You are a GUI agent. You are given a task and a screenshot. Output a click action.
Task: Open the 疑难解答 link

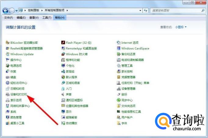click(x=71, y=117)
